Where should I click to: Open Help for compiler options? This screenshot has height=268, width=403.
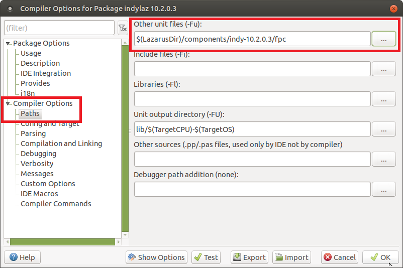[22, 257]
